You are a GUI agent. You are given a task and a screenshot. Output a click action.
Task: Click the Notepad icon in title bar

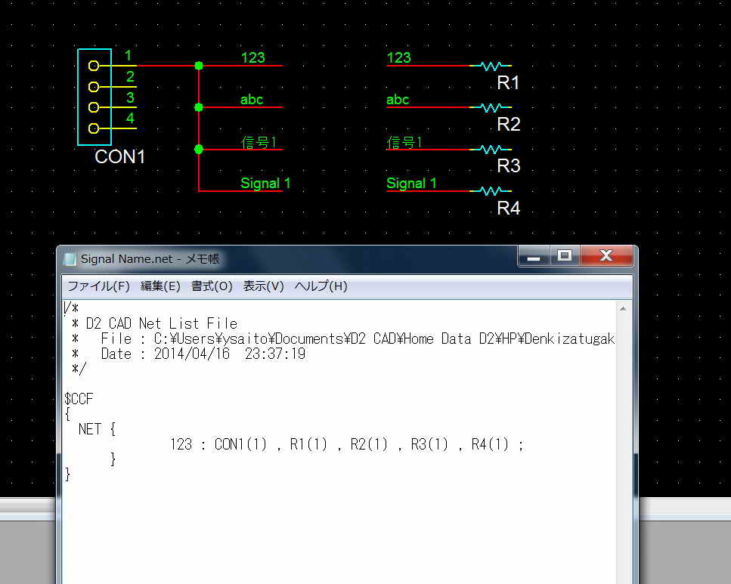click(x=70, y=259)
